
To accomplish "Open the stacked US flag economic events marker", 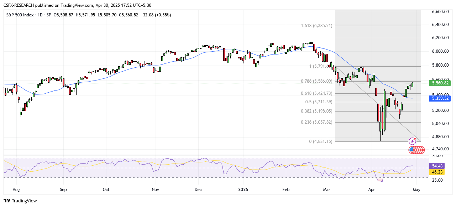I will (x=416, y=150).
